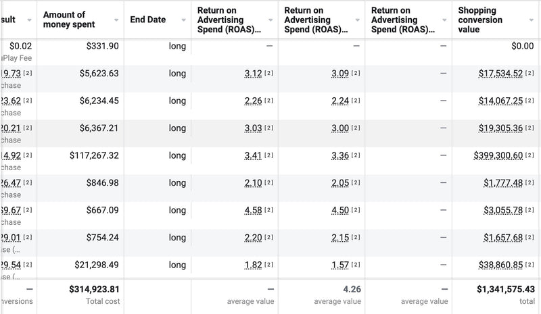Open the Amount of money spent column dropdown
The height and width of the screenshot is (314, 541).
116,20
